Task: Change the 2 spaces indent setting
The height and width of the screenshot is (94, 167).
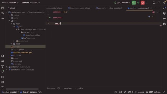Action: [x=140, y=92]
